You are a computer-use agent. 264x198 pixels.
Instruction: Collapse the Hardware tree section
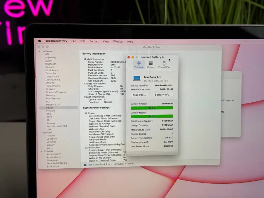(x=40, y=51)
